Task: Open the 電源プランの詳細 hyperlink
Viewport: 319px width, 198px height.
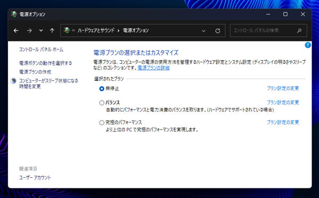Action: (154, 68)
